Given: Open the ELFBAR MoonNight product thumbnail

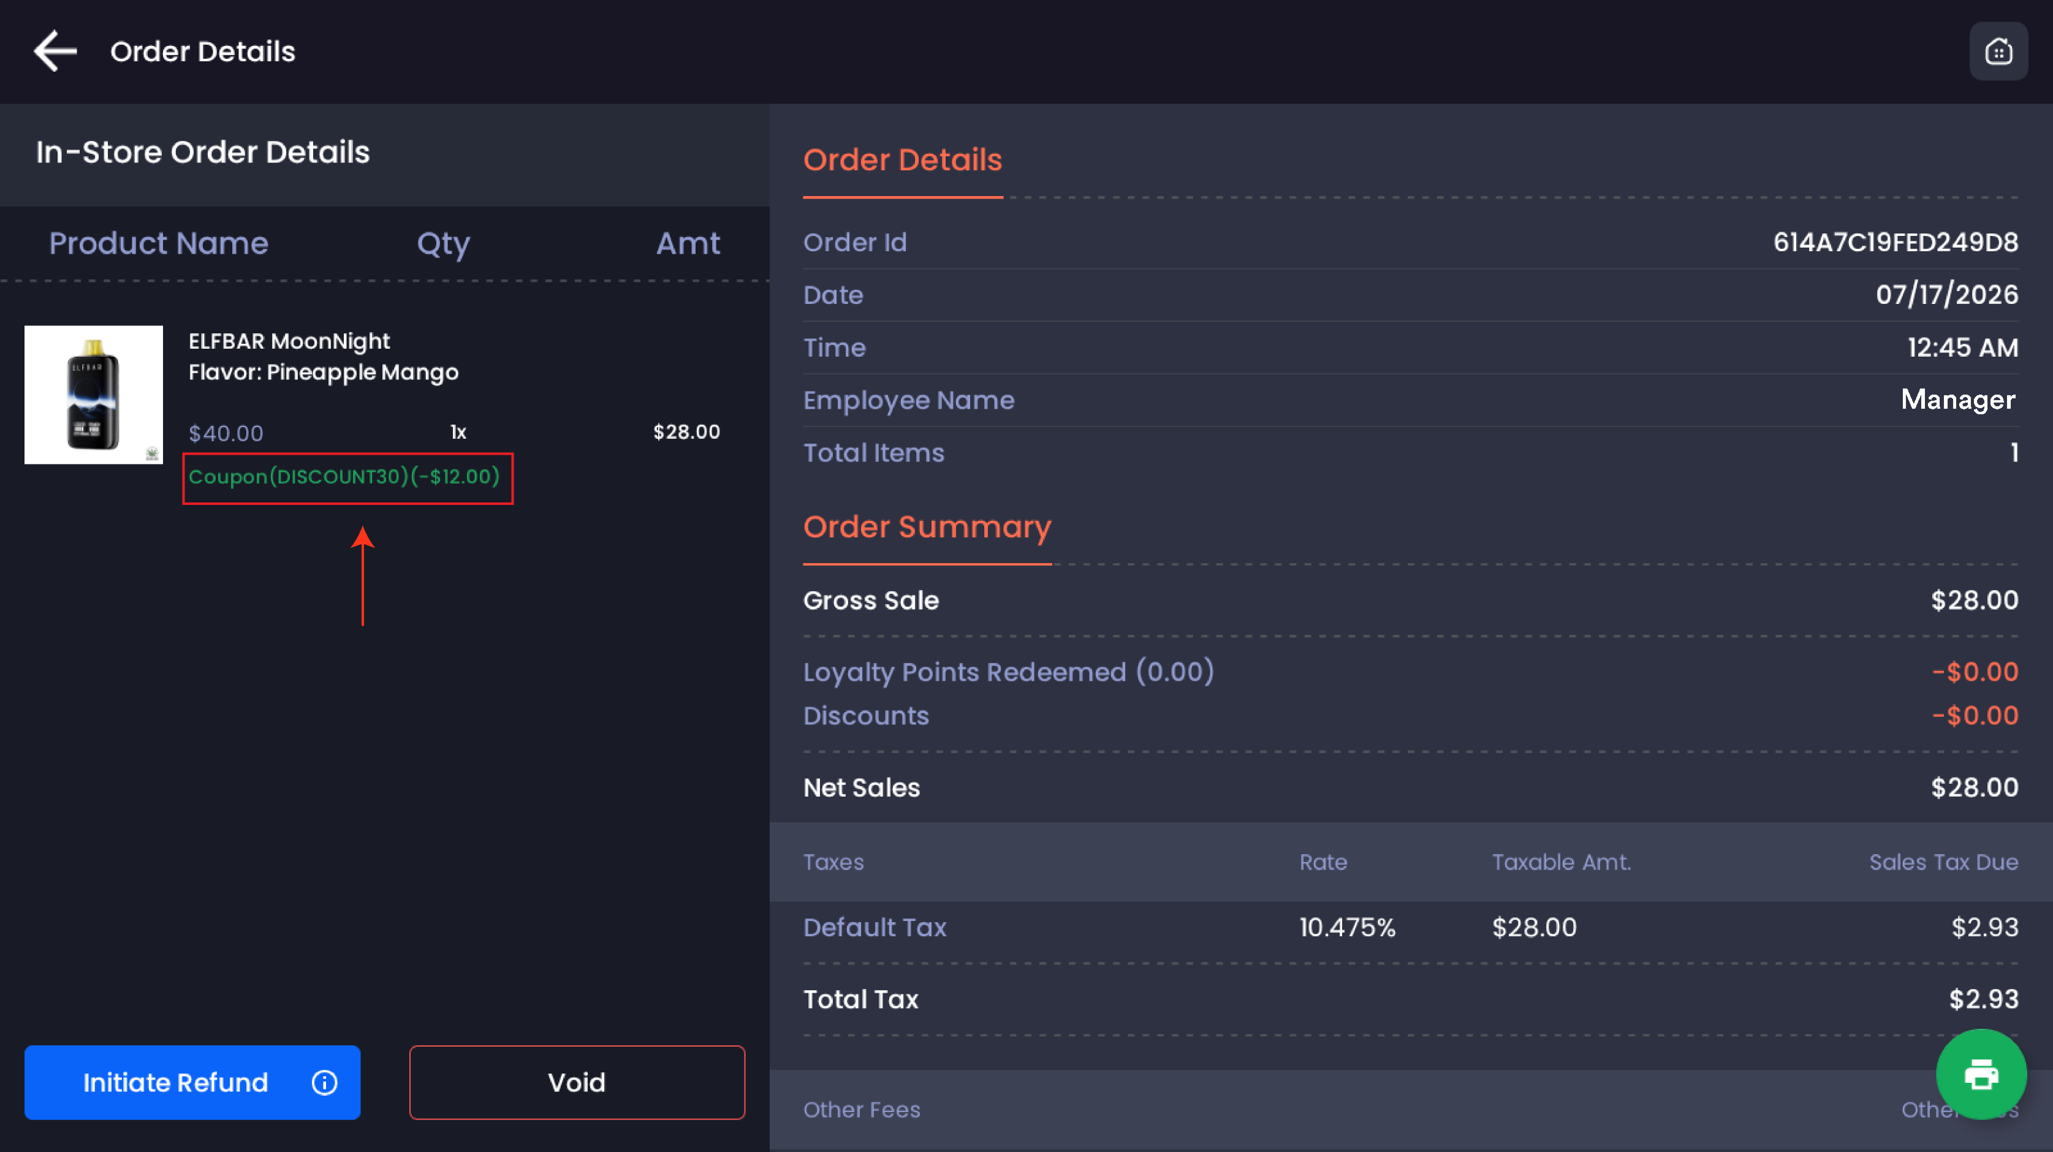Looking at the screenshot, I should tap(93, 395).
